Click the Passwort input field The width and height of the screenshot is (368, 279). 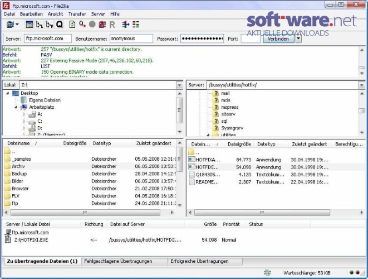click(x=202, y=39)
